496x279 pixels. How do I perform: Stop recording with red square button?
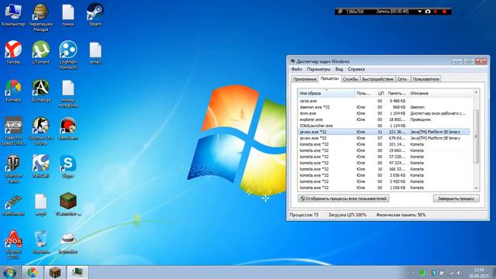pos(444,12)
